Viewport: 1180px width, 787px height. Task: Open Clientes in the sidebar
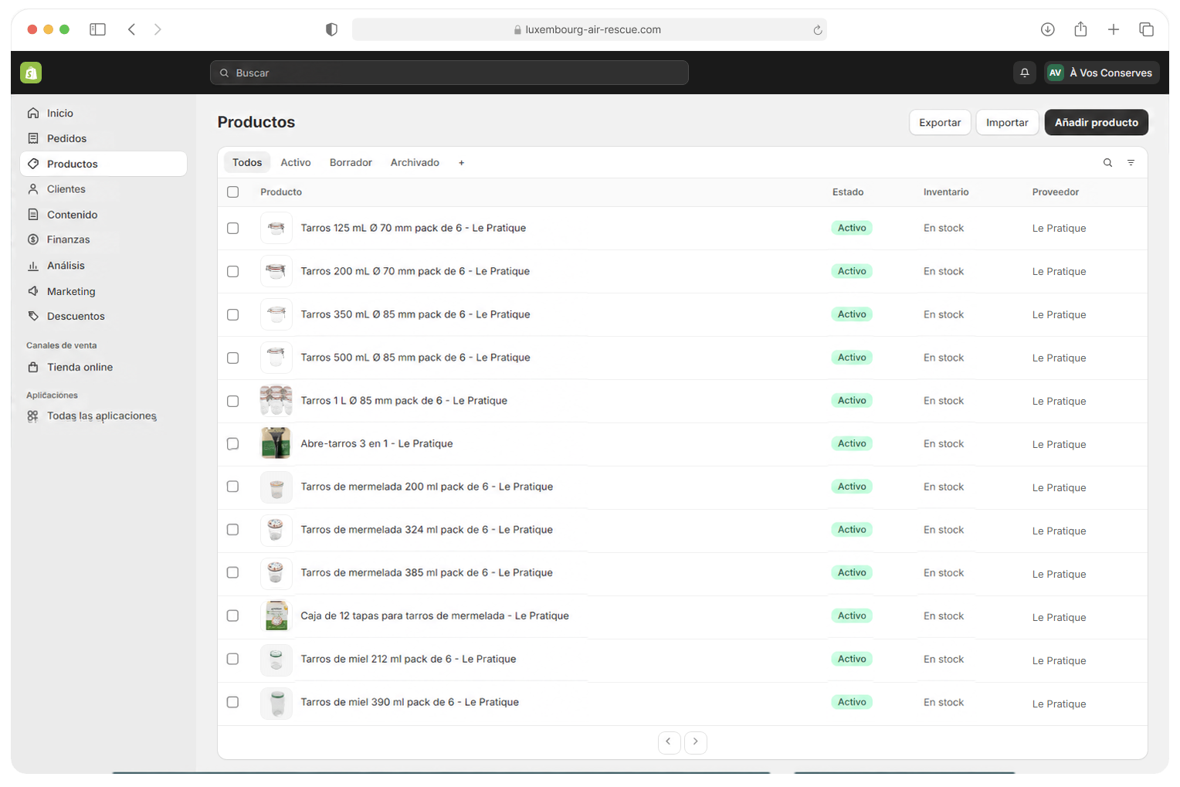click(103, 189)
